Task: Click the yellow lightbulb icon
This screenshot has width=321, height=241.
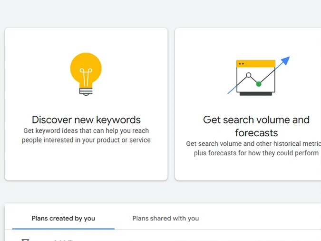Action: coord(86,70)
